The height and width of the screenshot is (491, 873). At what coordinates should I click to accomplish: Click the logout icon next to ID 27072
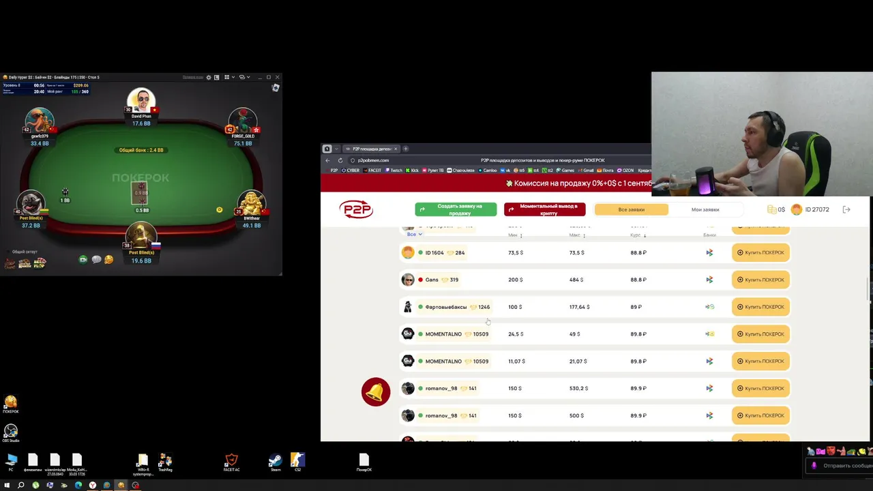(846, 209)
